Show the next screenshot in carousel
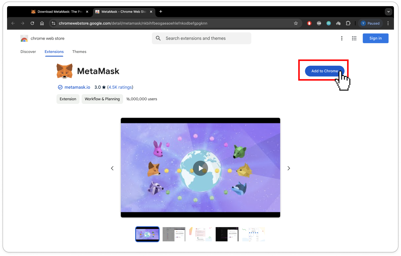The image size is (401, 256). coord(289,168)
